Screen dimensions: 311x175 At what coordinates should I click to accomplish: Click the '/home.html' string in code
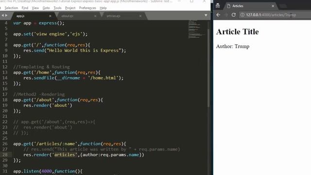click(x=103, y=78)
